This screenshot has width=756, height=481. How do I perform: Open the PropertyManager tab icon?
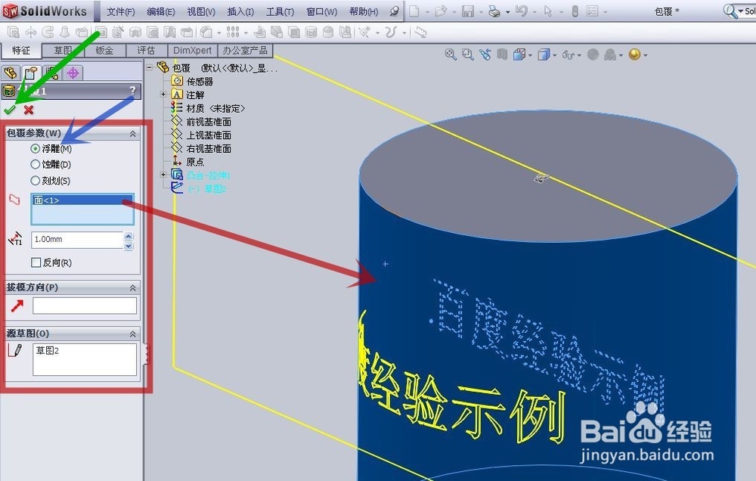click(x=31, y=73)
